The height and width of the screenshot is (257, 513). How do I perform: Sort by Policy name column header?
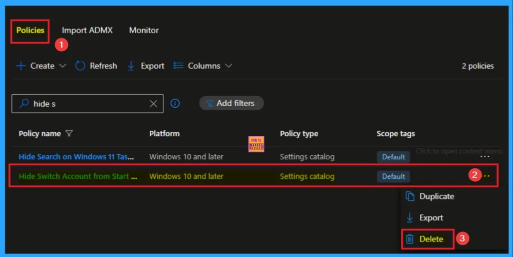pyautogui.click(x=40, y=134)
